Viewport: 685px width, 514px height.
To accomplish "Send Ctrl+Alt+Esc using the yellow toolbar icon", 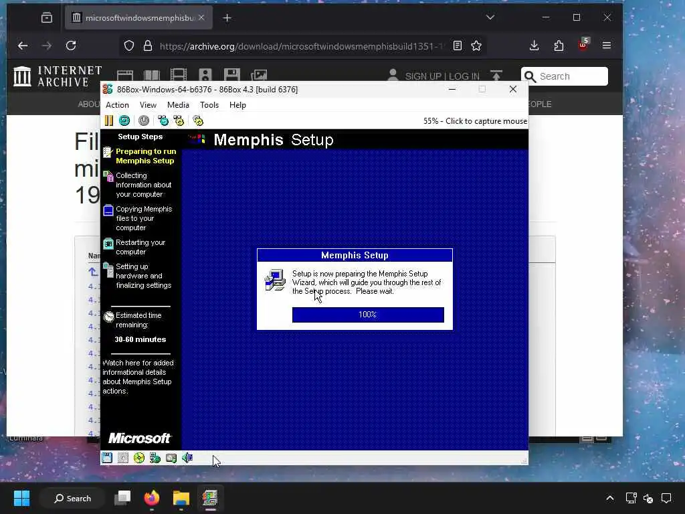I will coord(179,120).
